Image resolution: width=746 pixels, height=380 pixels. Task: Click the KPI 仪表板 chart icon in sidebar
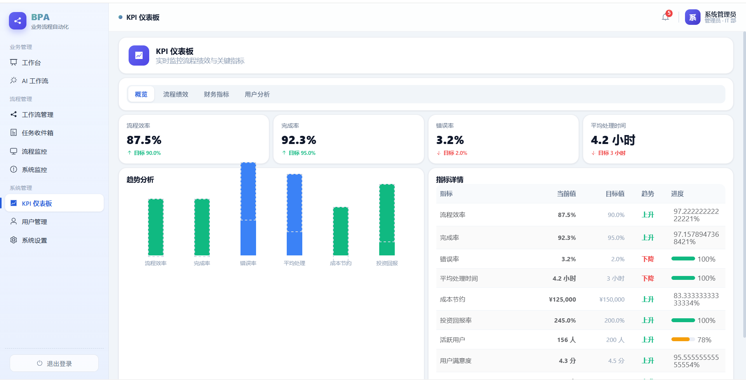point(14,203)
